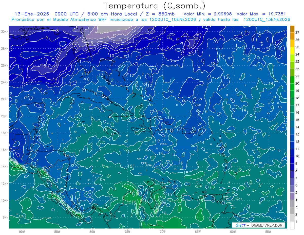Click the '85W' longitude label
The image size is (304, 235).
[57, 232]
